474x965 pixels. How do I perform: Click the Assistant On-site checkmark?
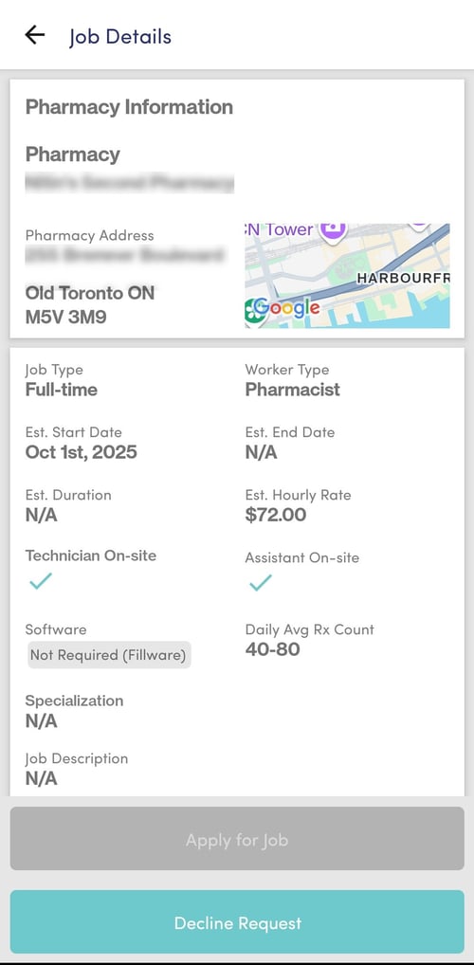click(261, 582)
